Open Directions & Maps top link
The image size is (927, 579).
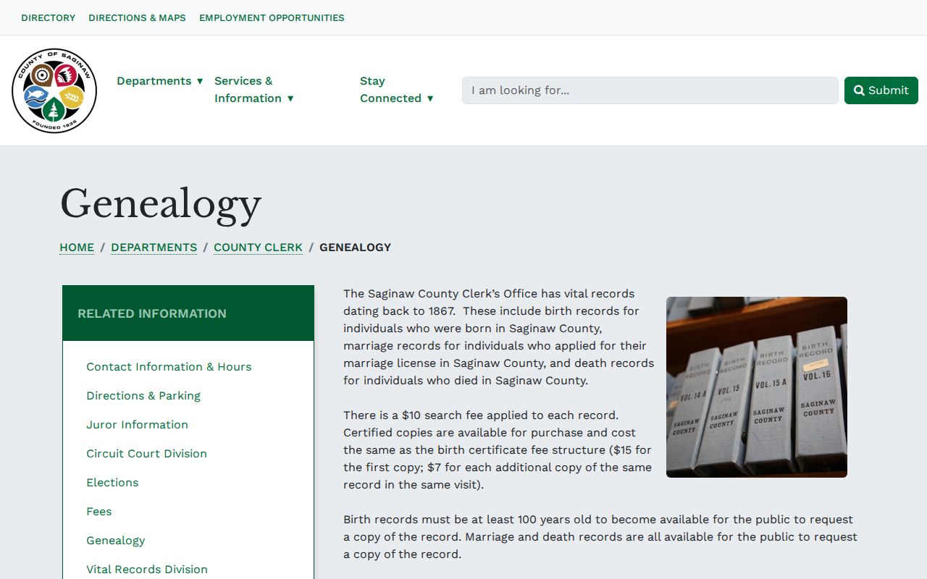(x=137, y=17)
